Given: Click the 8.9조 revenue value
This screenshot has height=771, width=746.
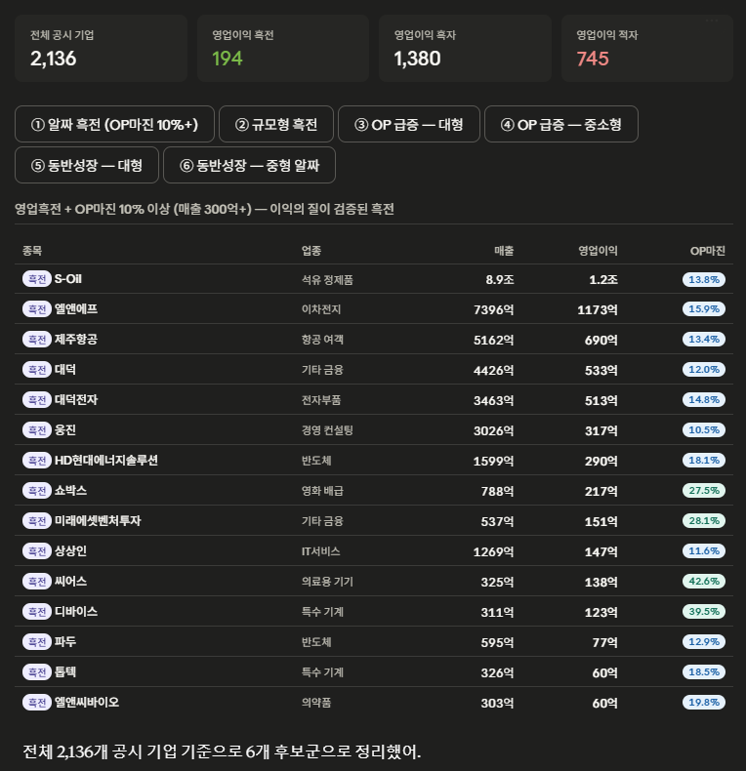Looking at the screenshot, I should (x=500, y=279).
